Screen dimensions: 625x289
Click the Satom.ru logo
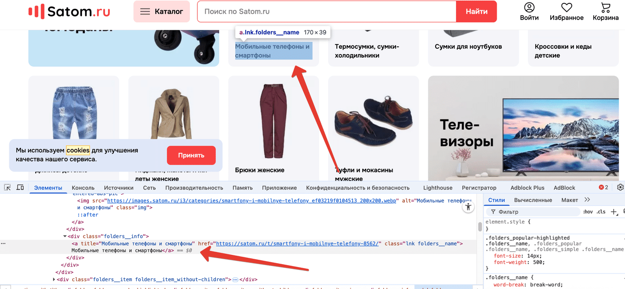coord(69,11)
